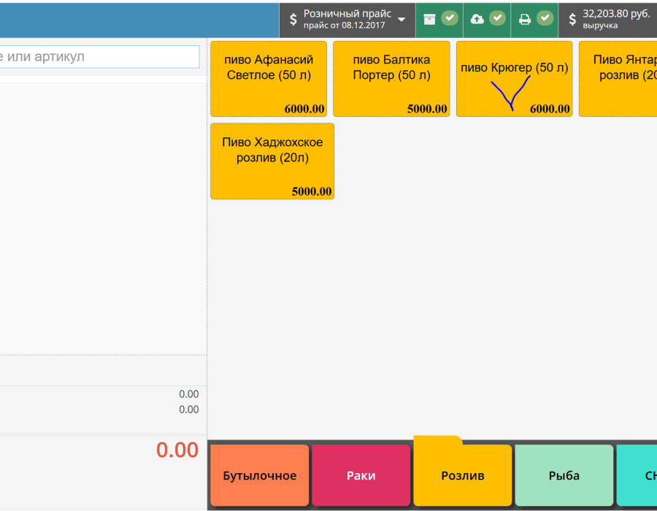
Task: Click the green checkmark next to the archive icon
Action: (x=450, y=18)
